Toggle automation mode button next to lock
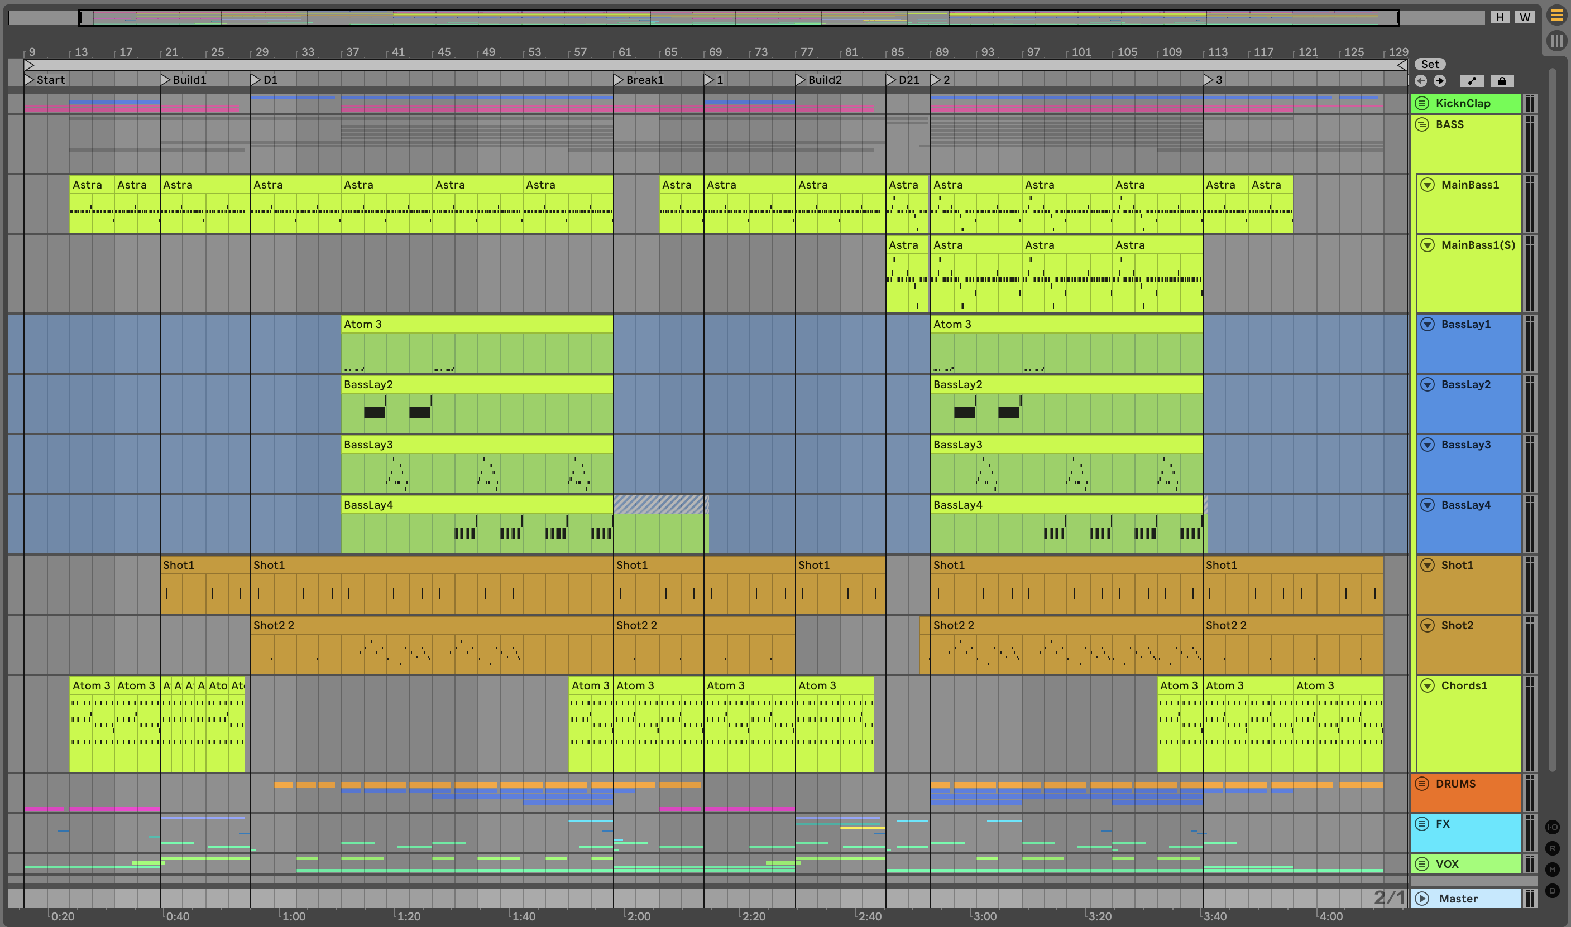Screen dimensions: 1571x927 pyautogui.click(x=1472, y=80)
